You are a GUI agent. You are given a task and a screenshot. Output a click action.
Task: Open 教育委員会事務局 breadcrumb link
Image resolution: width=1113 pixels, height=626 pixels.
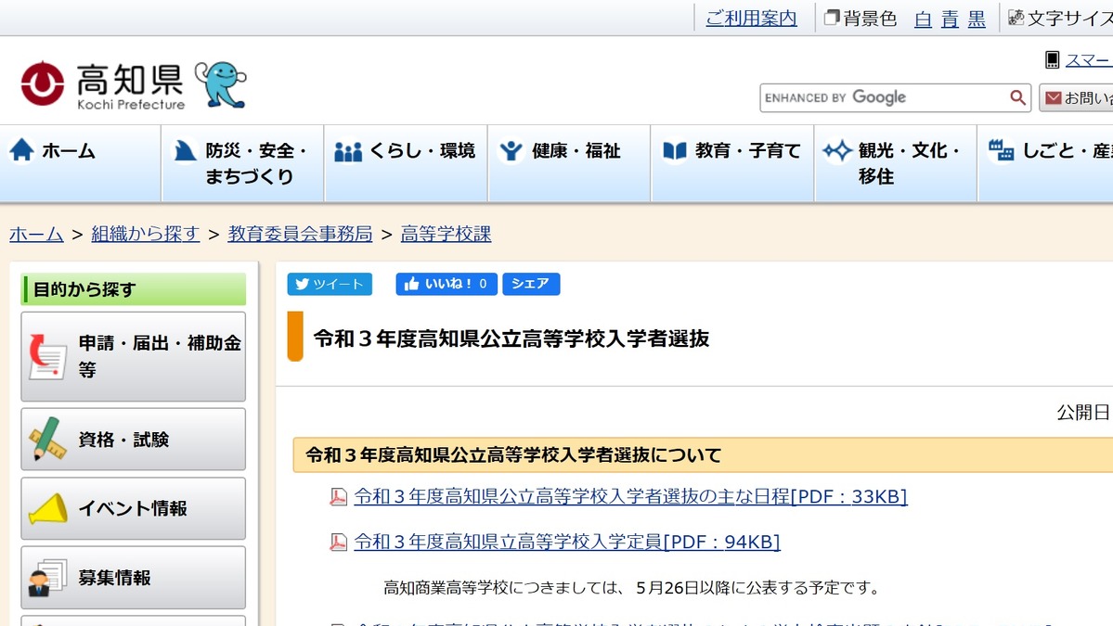[300, 234]
